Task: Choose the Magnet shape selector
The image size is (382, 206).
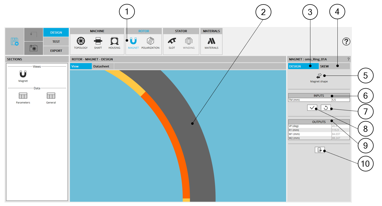Action: 319,76
